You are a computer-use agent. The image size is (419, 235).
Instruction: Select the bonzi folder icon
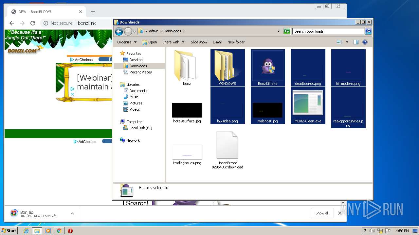[187, 66]
